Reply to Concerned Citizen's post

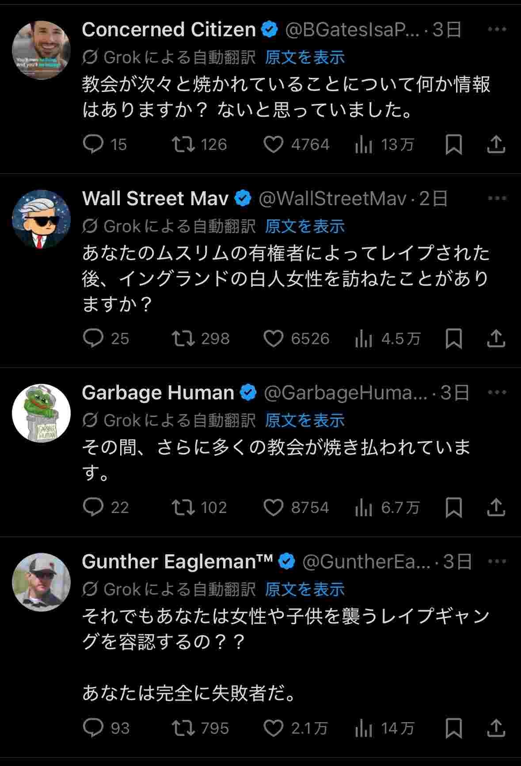click(x=93, y=144)
